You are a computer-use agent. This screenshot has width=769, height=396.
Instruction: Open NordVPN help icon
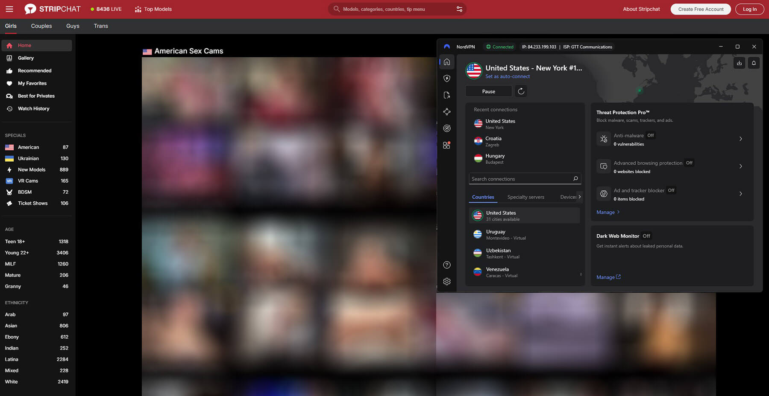(x=447, y=265)
